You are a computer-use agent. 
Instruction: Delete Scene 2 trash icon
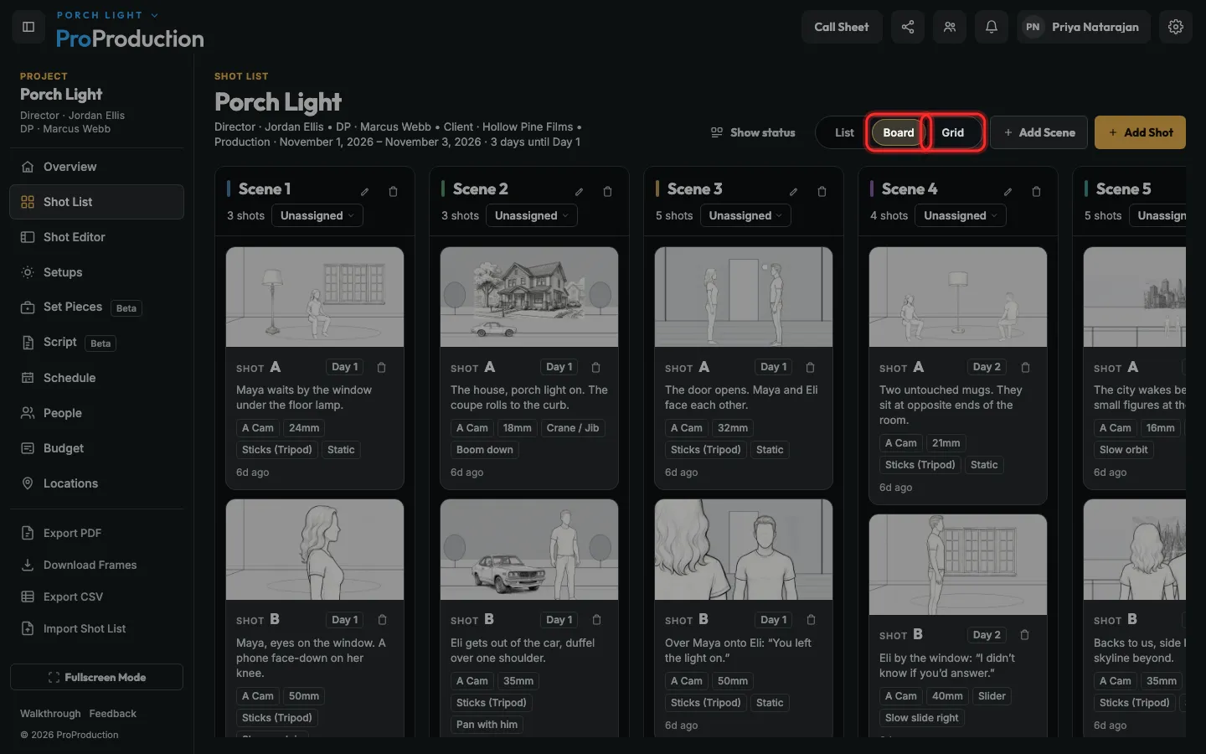(608, 192)
